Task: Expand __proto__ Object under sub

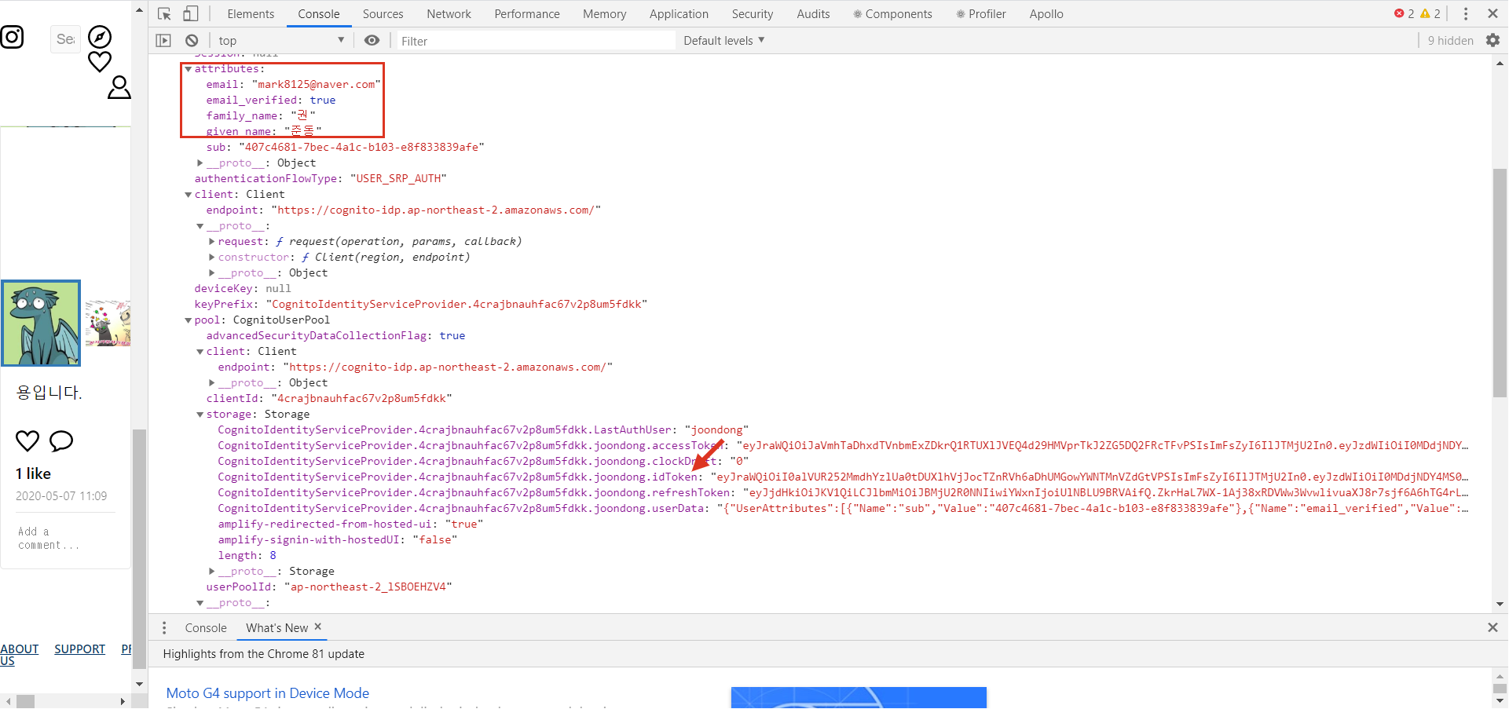Action: click(x=200, y=163)
